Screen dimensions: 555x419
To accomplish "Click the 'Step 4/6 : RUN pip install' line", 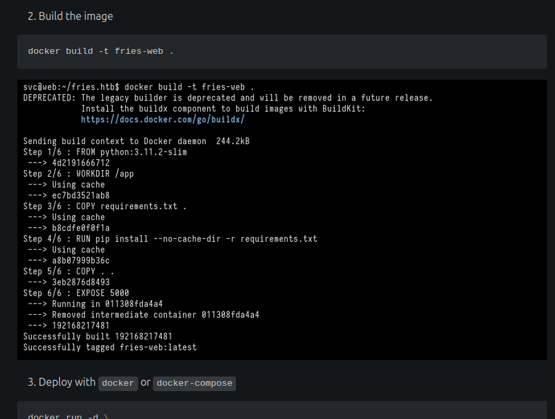I will [x=170, y=238].
